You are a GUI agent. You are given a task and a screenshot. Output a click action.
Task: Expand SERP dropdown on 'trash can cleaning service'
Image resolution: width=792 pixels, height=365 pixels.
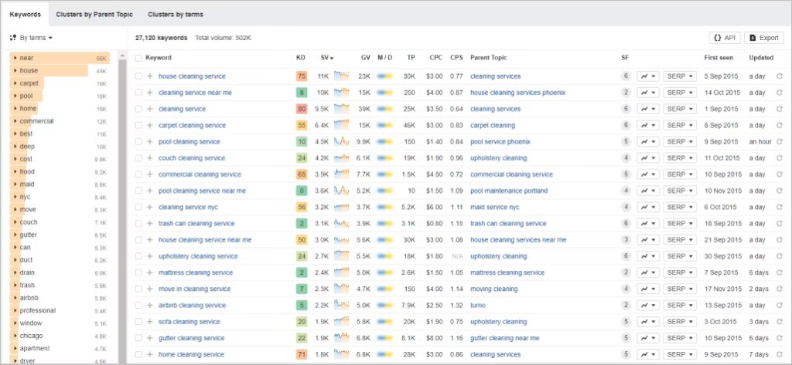pyautogui.click(x=680, y=224)
